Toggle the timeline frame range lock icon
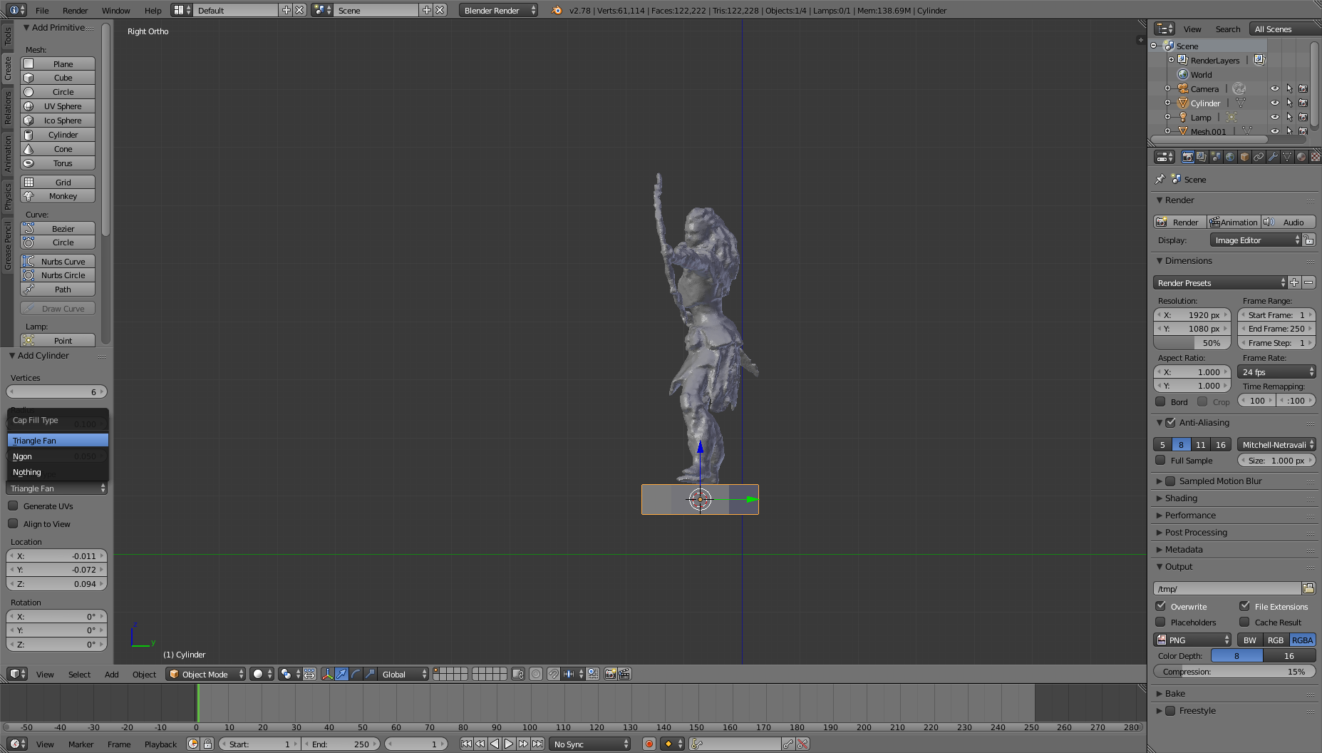1322x753 pixels. click(207, 744)
